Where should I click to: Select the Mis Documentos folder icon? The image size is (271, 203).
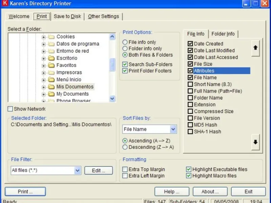tap(51, 87)
